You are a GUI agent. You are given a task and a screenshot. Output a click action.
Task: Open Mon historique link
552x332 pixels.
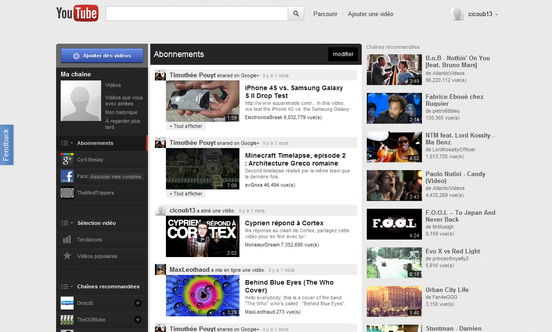tap(121, 112)
